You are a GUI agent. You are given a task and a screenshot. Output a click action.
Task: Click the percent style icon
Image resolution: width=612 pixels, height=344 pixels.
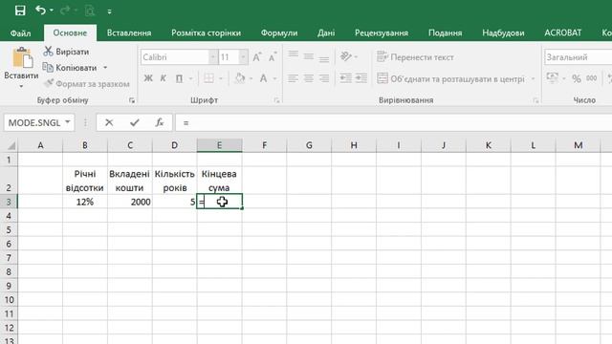click(576, 78)
